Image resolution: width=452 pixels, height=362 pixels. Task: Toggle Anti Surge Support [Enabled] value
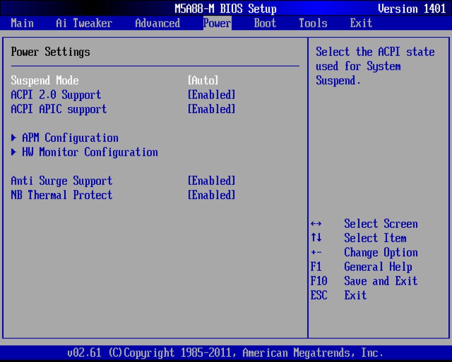(x=211, y=180)
